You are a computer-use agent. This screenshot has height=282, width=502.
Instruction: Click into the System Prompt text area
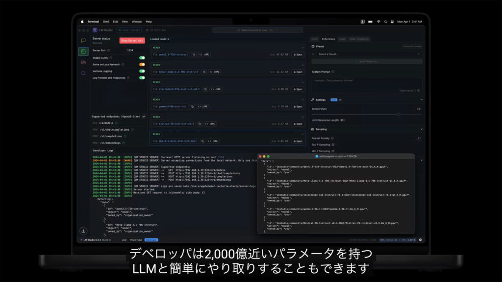(x=367, y=85)
